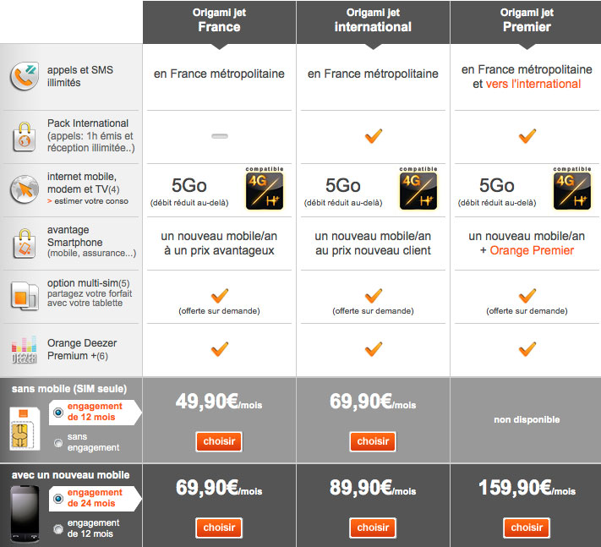The height and width of the screenshot is (547, 601).
Task: Click the internet mobile modem TV icon
Action: pos(24,189)
